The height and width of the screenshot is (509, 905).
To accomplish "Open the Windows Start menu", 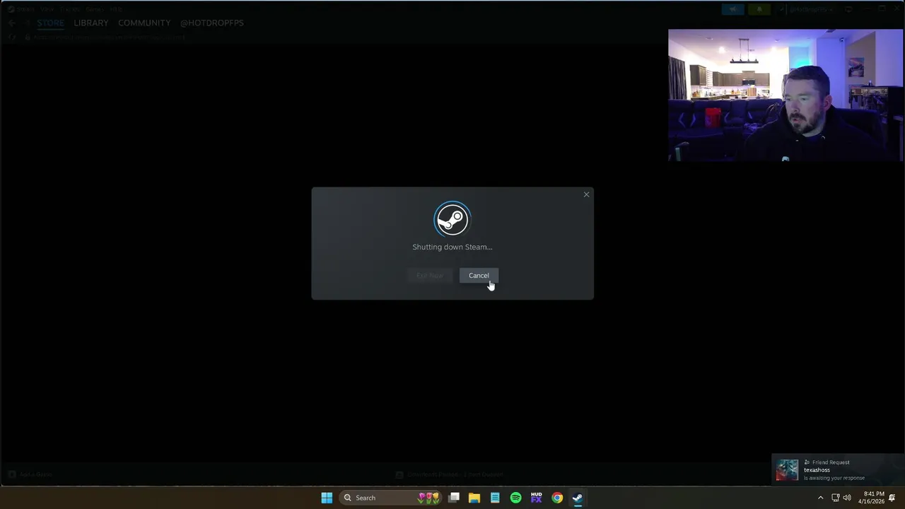I will click(x=327, y=498).
